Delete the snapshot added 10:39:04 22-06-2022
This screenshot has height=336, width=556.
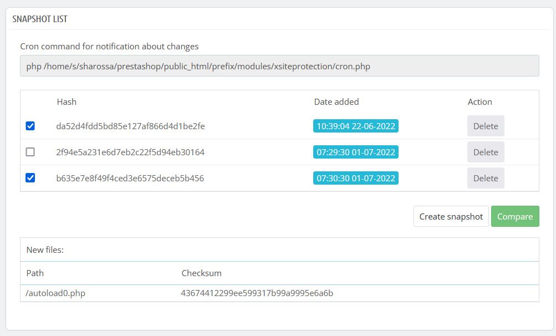[x=486, y=126]
